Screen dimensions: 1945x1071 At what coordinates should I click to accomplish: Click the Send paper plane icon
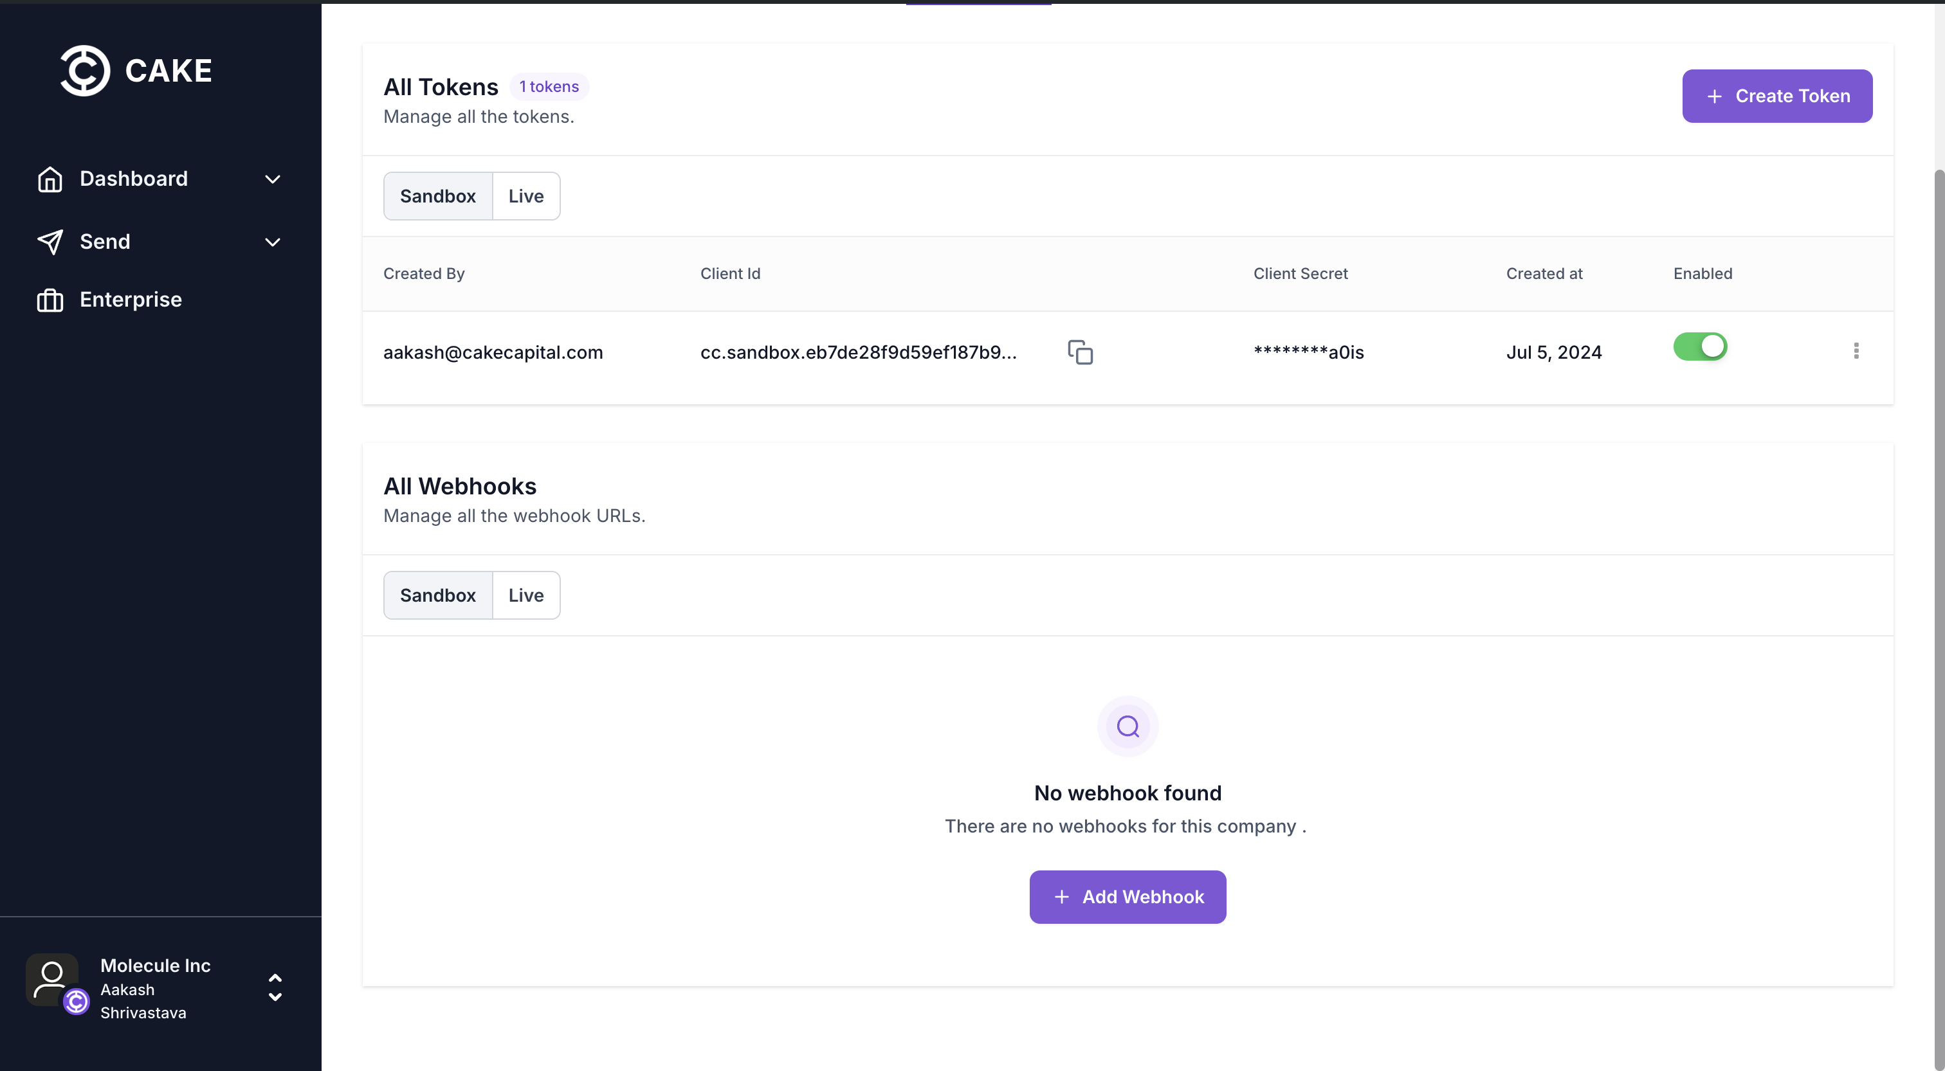(50, 242)
